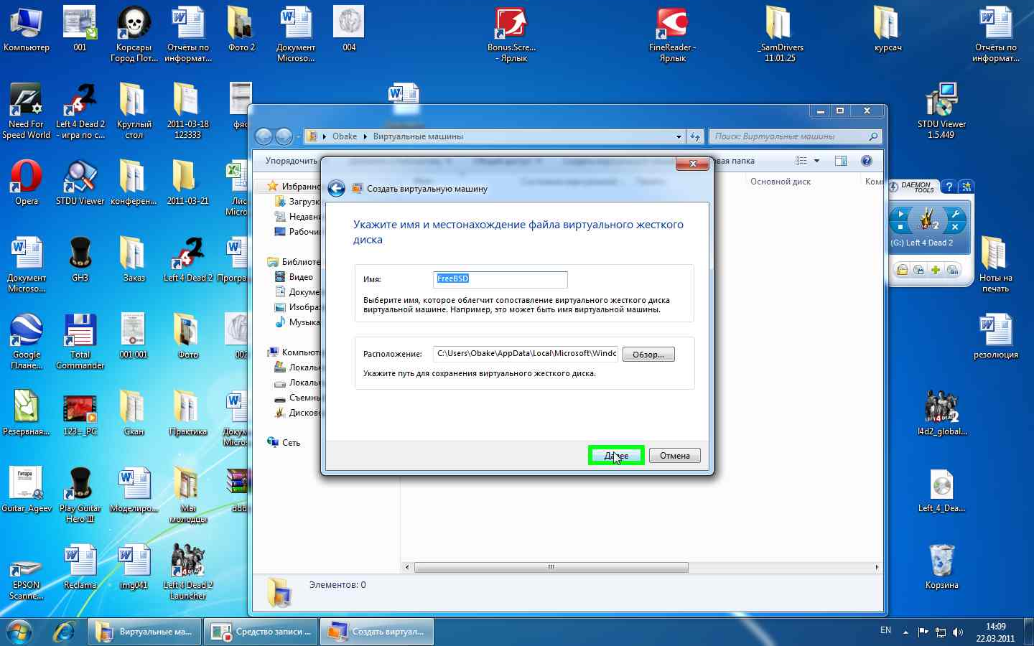Launch Internet Explorer from the taskbar
The image size is (1034, 646).
pyautogui.click(x=64, y=632)
